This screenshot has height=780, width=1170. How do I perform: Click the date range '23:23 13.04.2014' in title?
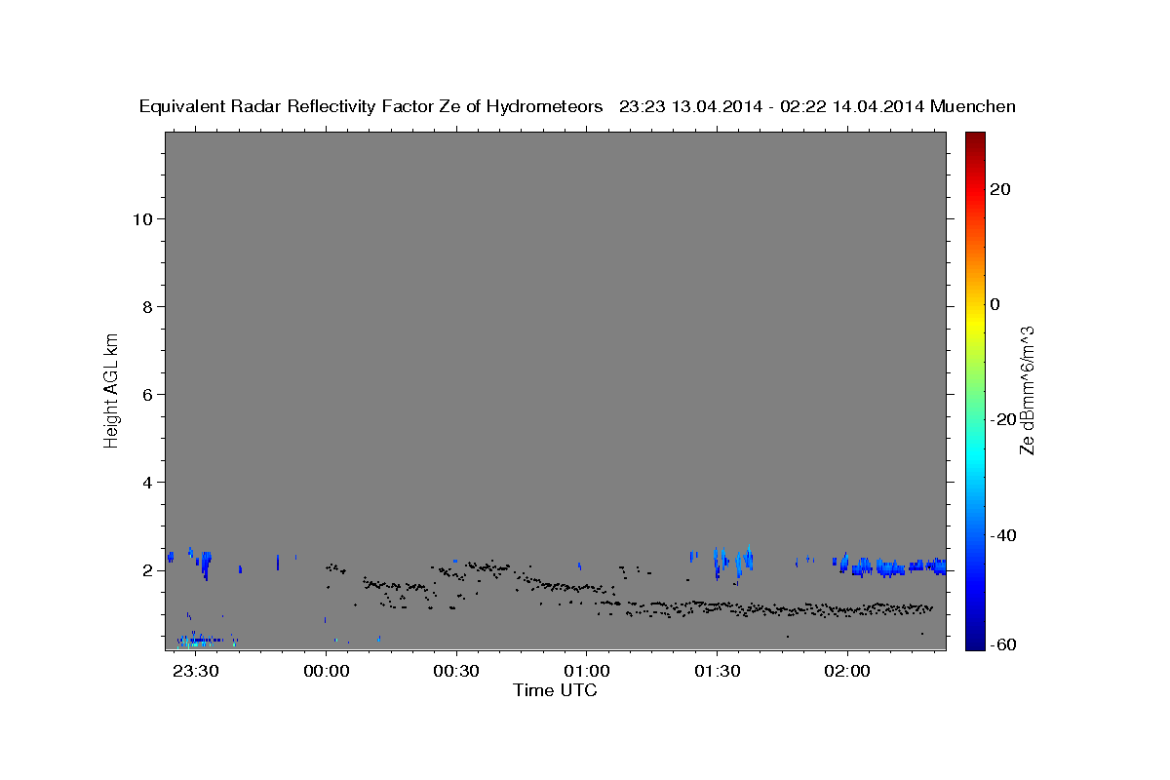(x=689, y=106)
